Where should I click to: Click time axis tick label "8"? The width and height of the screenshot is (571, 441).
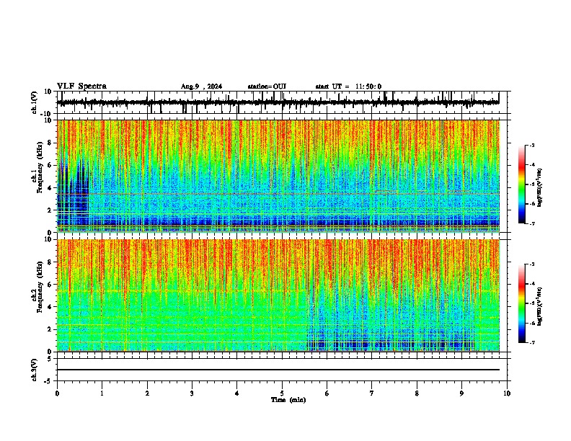pyautogui.click(x=417, y=393)
